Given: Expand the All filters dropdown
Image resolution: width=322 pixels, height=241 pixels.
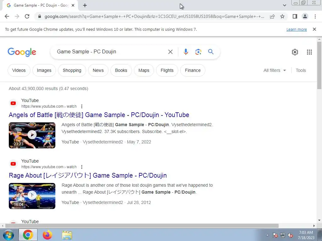Looking at the screenshot, I should [x=275, y=70].
